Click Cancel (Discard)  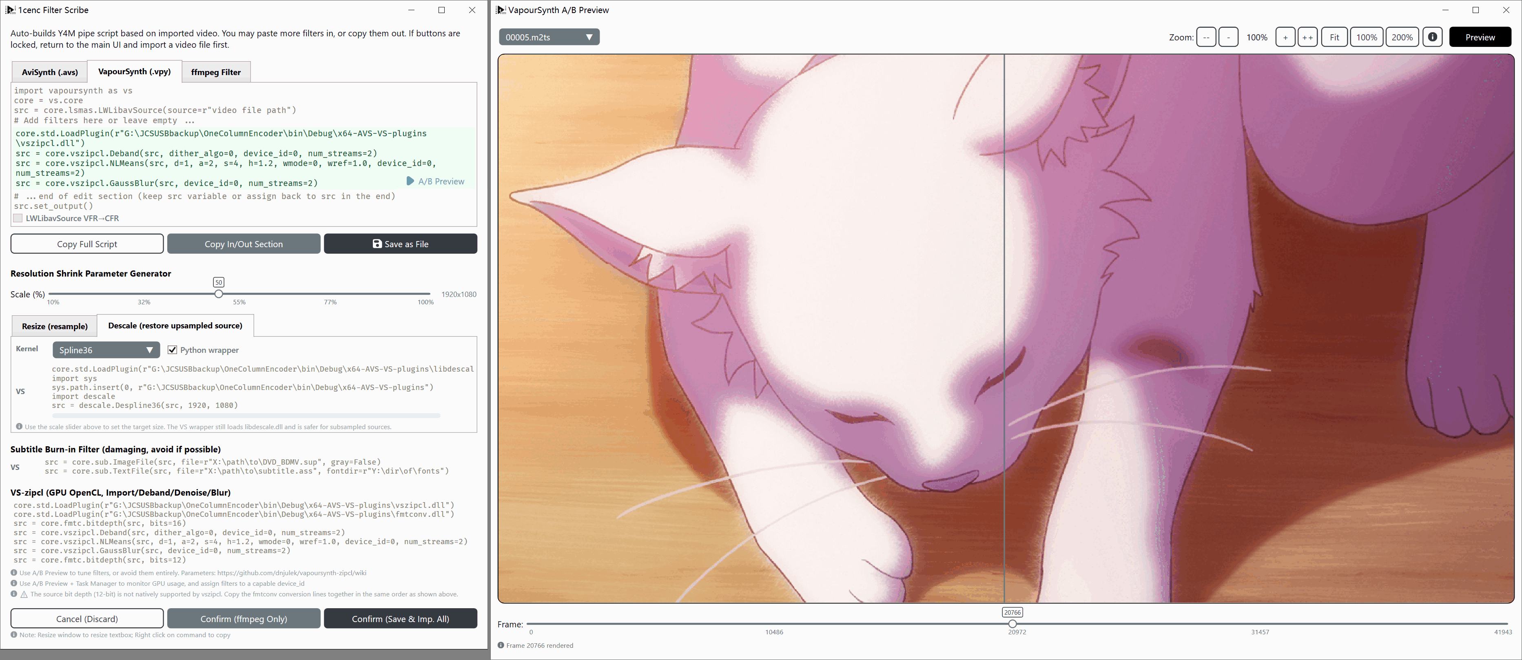point(87,619)
